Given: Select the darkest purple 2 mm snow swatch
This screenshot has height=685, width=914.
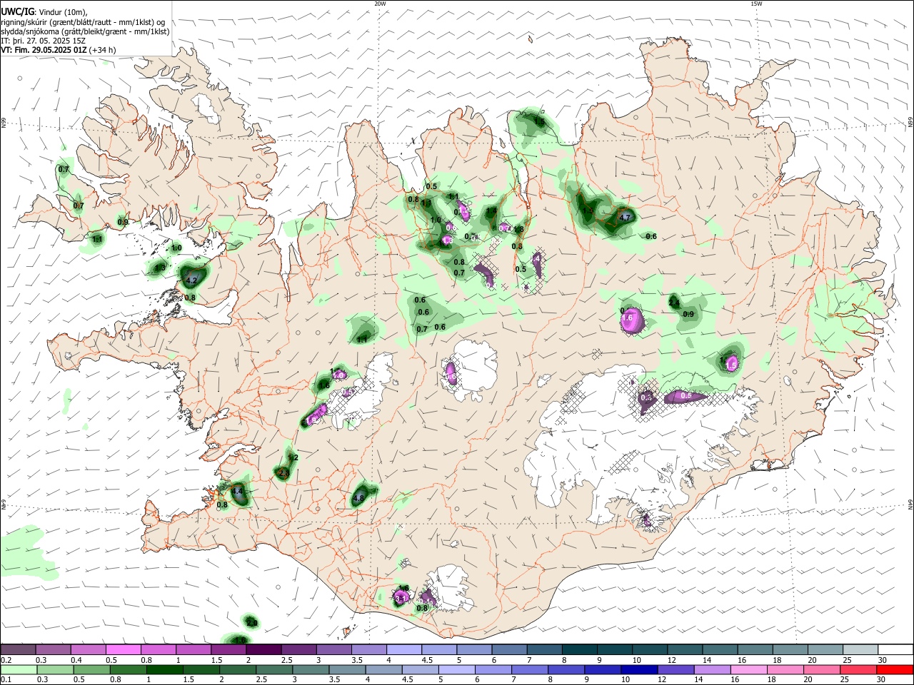Looking at the screenshot, I should tap(264, 650).
